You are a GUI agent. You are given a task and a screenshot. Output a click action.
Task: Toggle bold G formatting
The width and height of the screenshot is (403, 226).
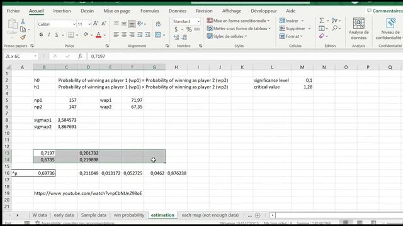(41, 35)
